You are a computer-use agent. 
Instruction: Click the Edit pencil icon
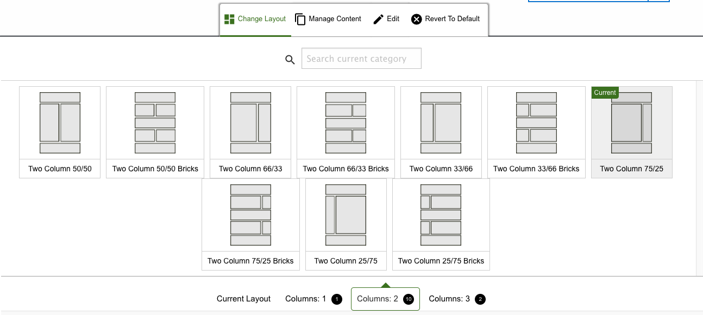point(379,19)
